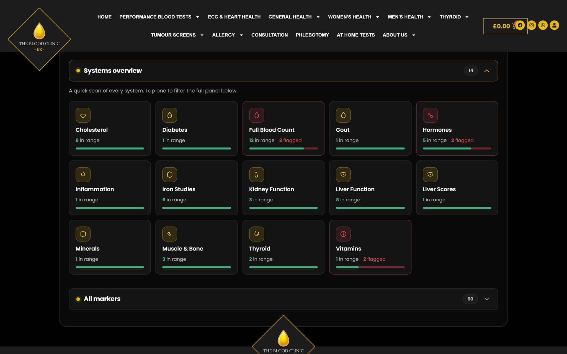Click the Vitamins range progress bar
The width and height of the screenshot is (567, 354).
tap(370, 267)
